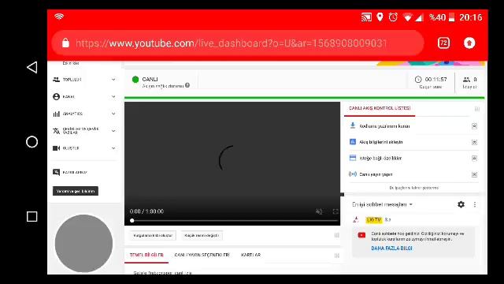The image size is (504, 284).
Task: Click the first button below the video player
Action: 153,235
